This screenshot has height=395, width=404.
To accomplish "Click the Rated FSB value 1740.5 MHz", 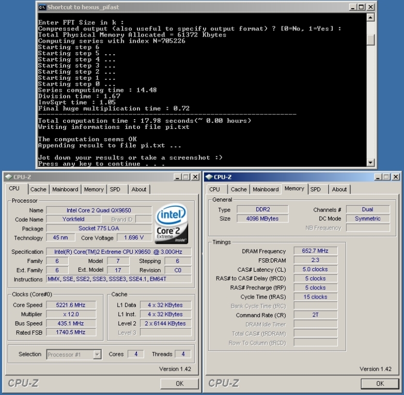I will pos(71,332).
